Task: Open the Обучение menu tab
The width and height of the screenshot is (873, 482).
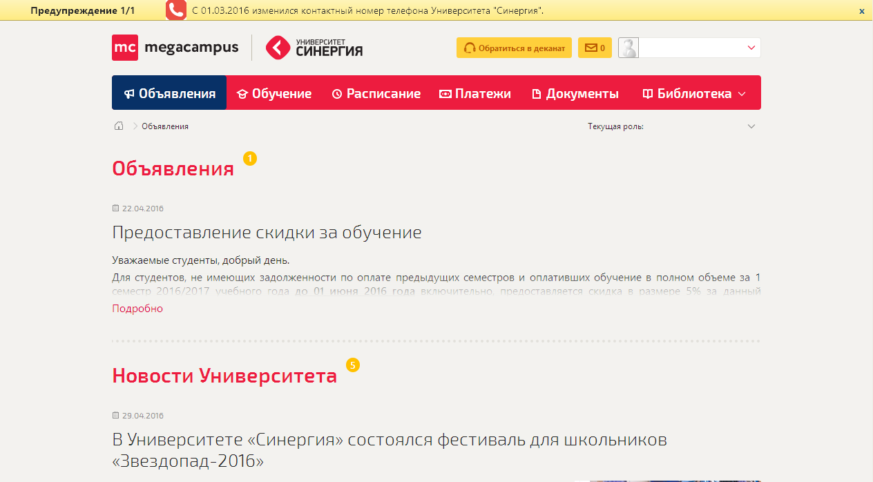Action: click(274, 93)
